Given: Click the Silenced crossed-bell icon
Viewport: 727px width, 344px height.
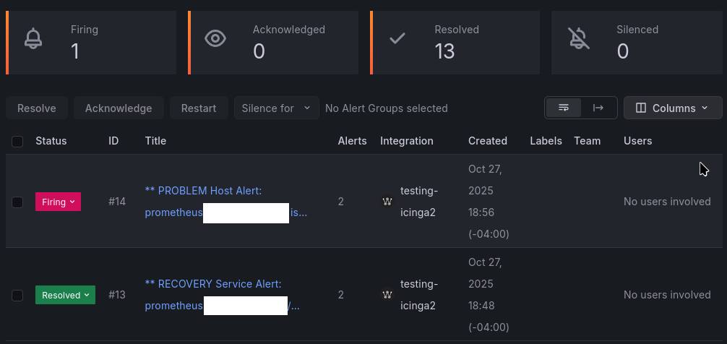Looking at the screenshot, I should click(x=578, y=39).
